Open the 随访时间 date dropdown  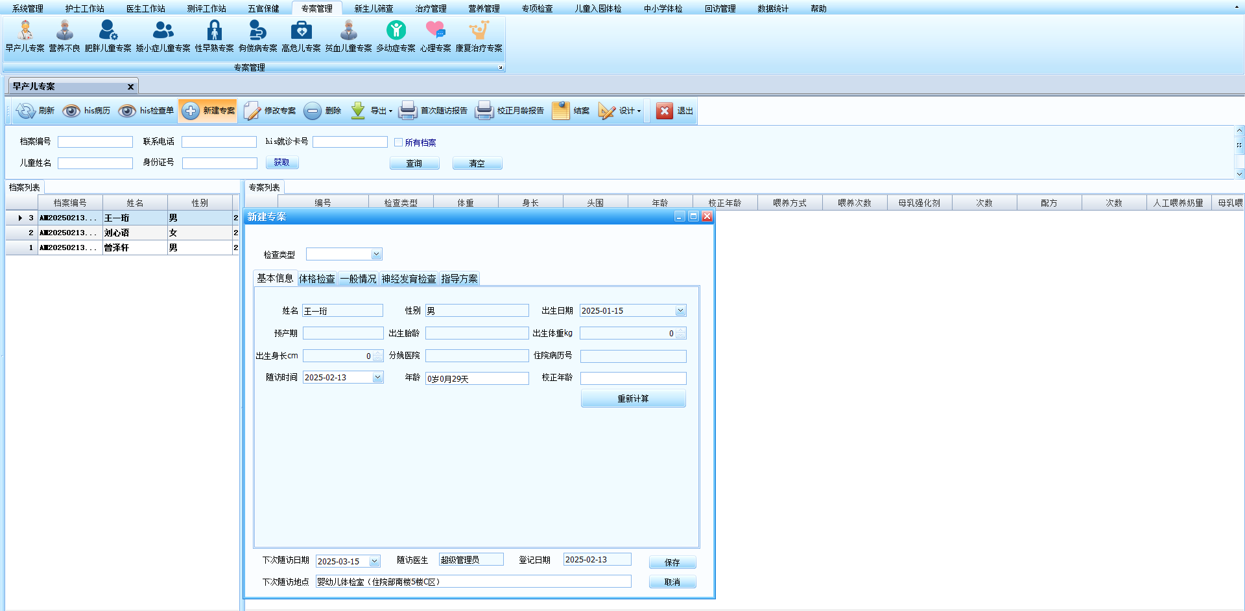click(377, 378)
